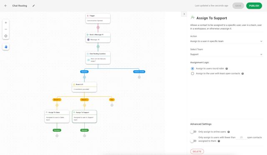267x155 pixels.
Task: Add a step under the blue Success pill
Action: [84, 77]
